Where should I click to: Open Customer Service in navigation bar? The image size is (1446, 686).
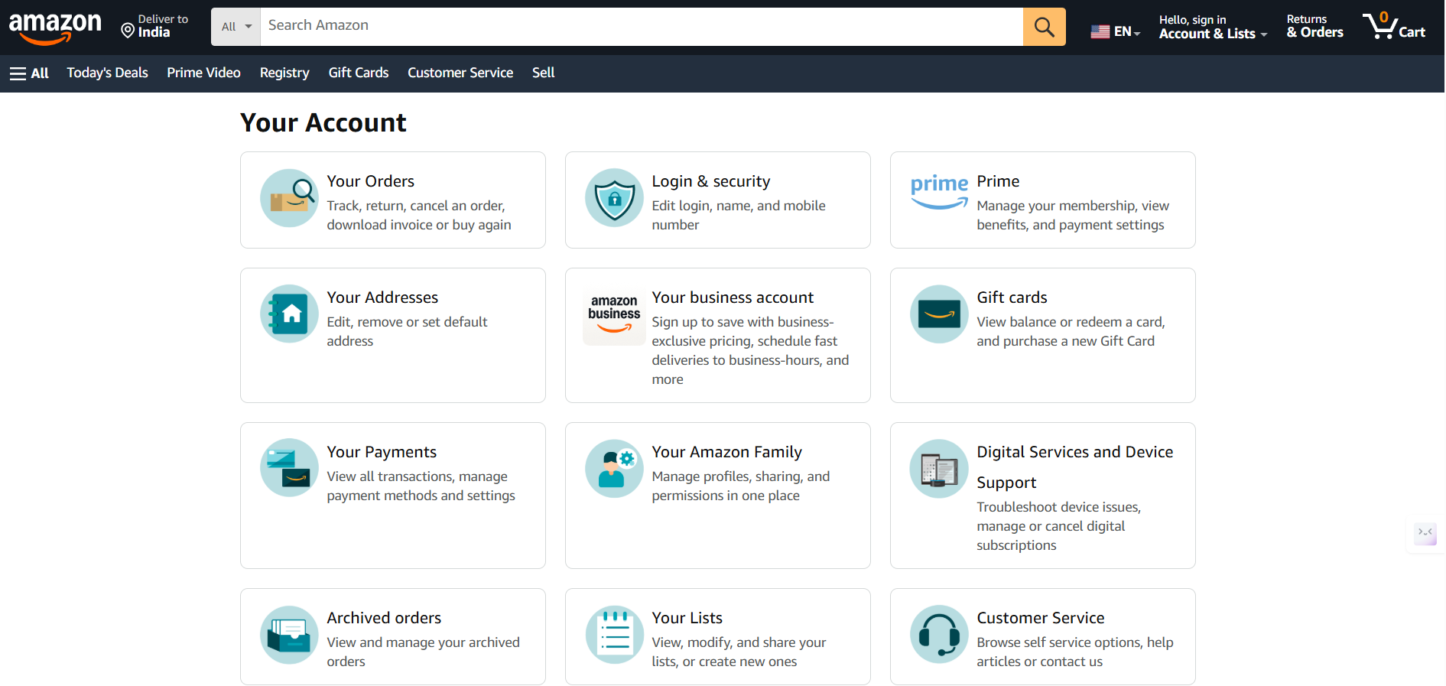pyautogui.click(x=460, y=73)
